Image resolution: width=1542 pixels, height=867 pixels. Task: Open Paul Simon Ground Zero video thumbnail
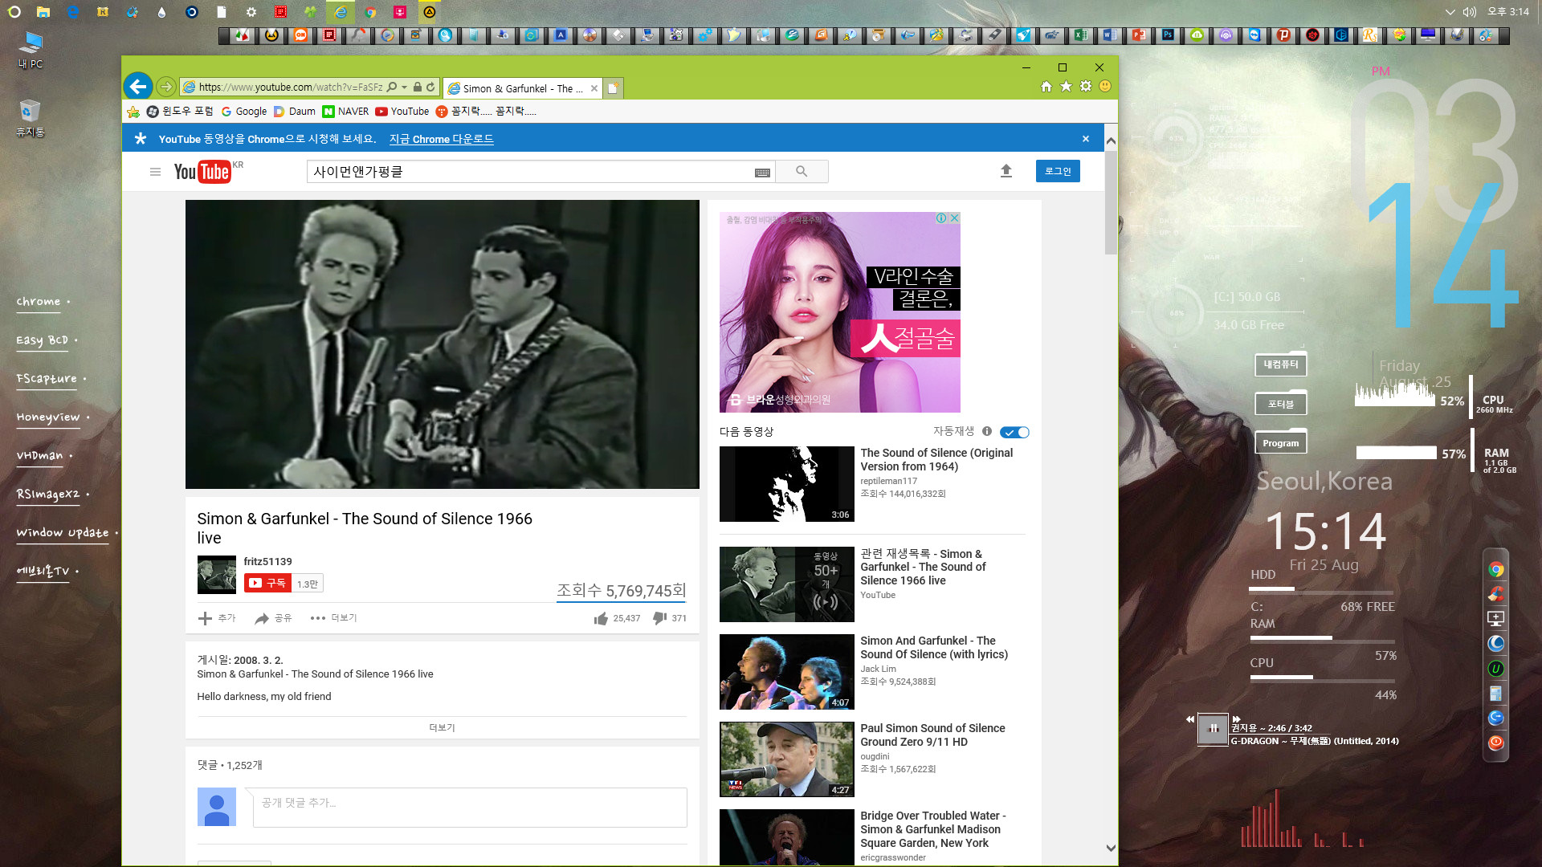coord(786,759)
